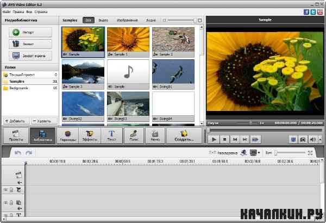Switch preview to full screen
Viewport: 326px width, 223px height.
coord(293,139)
